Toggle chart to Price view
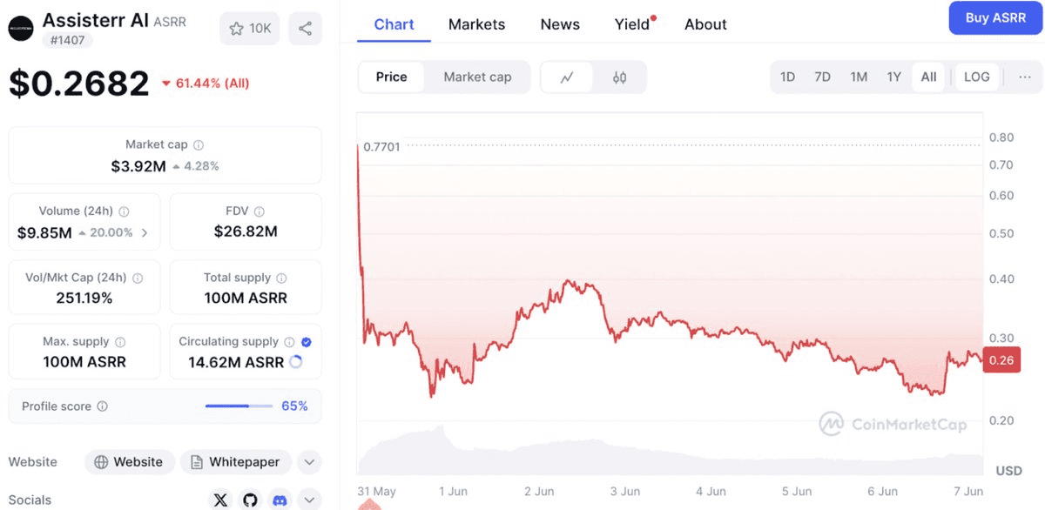The width and height of the screenshot is (1045, 510). click(391, 77)
